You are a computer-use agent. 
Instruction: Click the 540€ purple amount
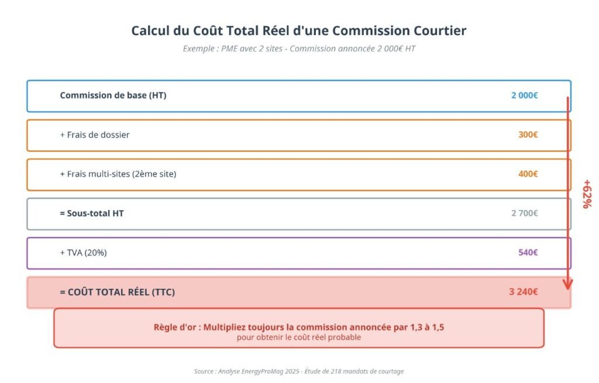pyautogui.click(x=528, y=253)
